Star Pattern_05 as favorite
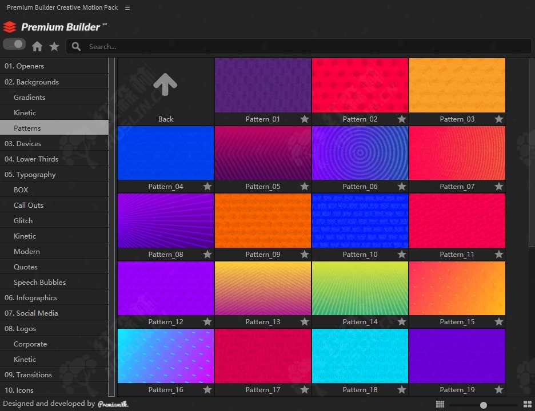Screen dimensions: 535x411 point(305,187)
